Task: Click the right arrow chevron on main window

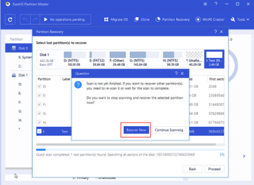Action: point(244,156)
